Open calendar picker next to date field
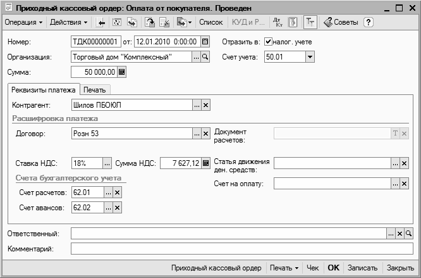This screenshot has width=421, height=278. click(205, 42)
